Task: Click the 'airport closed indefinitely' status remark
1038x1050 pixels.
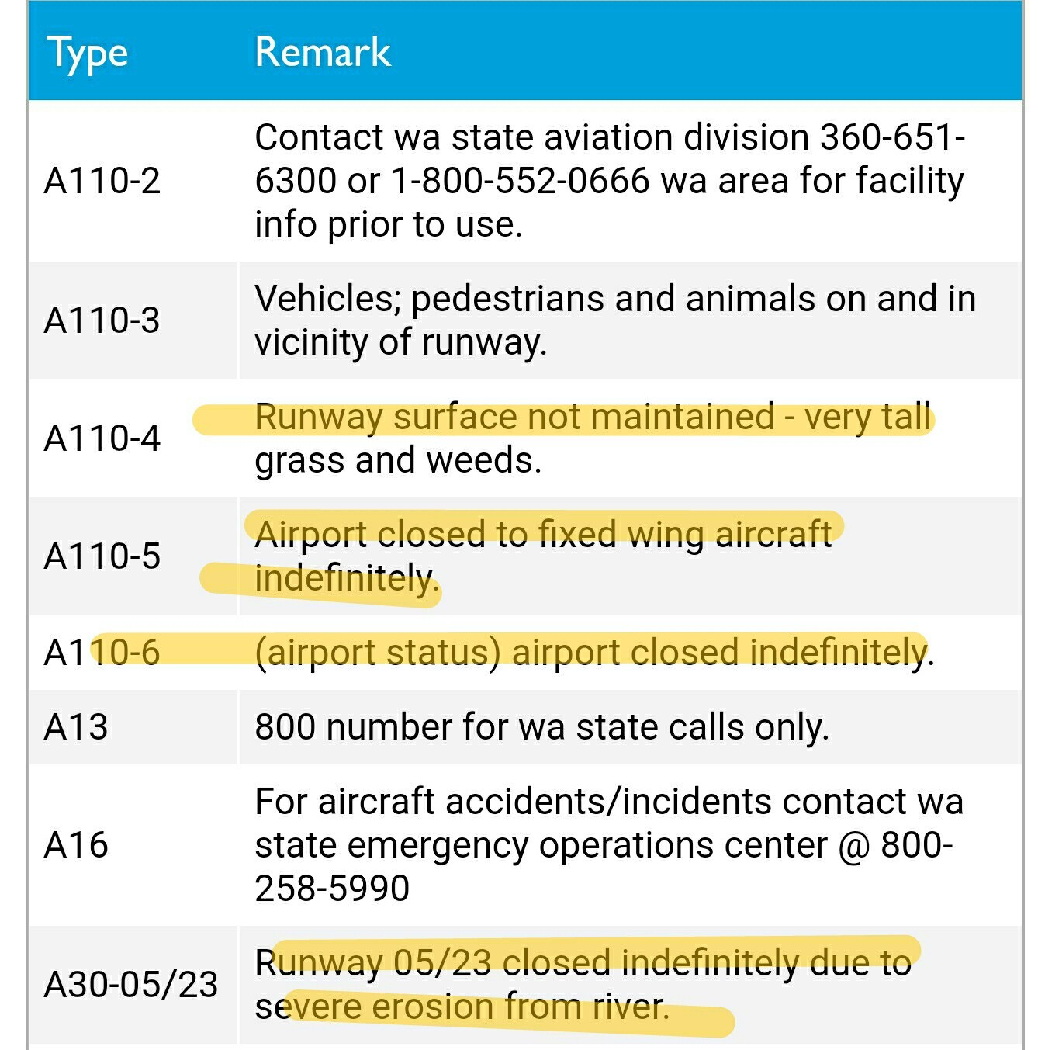Action: [x=594, y=652]
